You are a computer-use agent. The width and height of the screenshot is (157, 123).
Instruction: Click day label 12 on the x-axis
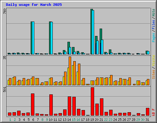click(x=60, y=120)
